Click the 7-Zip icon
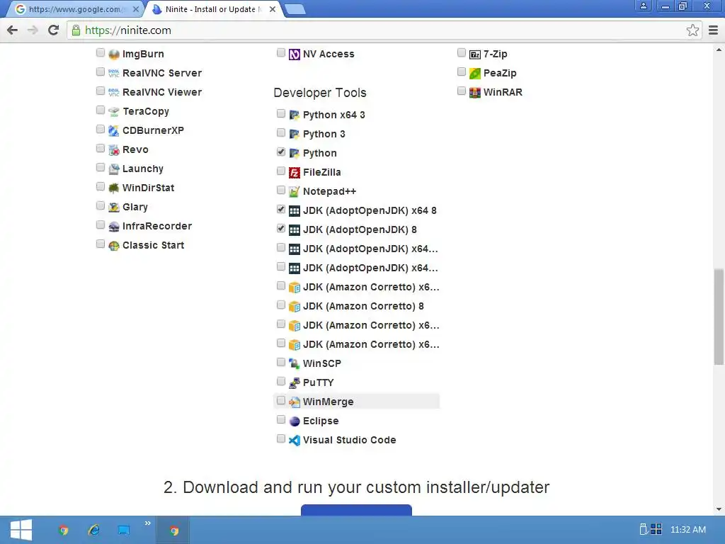Viewport: 725px width, 544px height. pos(475,55)
